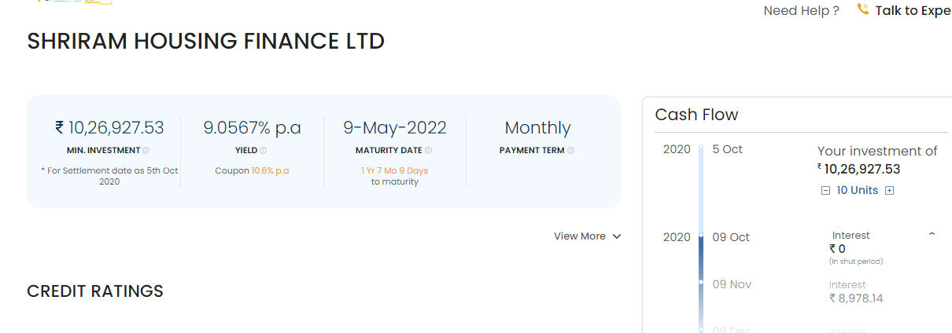This screenshot has width=952, height=333.
Task: Click the ₹ 8,978.14 interest amount
Action: pyautogui.click(x=856, y=298)
